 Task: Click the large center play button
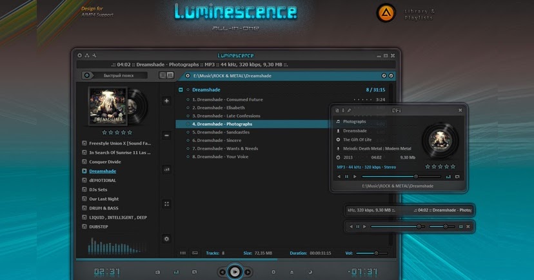pyautogui.click(x=235, y=272)
